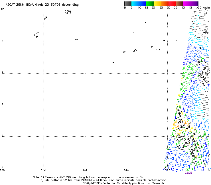This screenshot has height=185, width=211.
Task: Click the longitude label "147"
Action: point(167,170)
